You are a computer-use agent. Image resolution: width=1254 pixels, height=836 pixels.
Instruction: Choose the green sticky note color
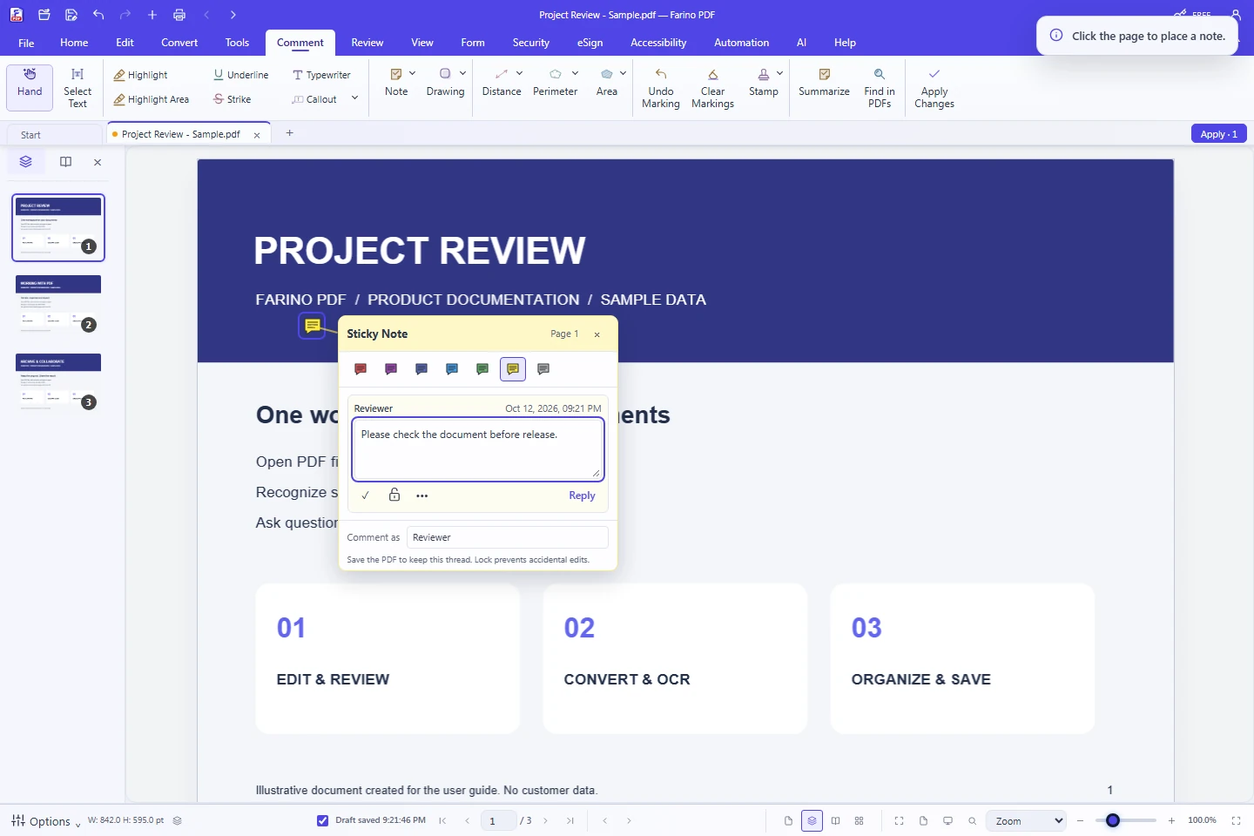tap(482, 369)
